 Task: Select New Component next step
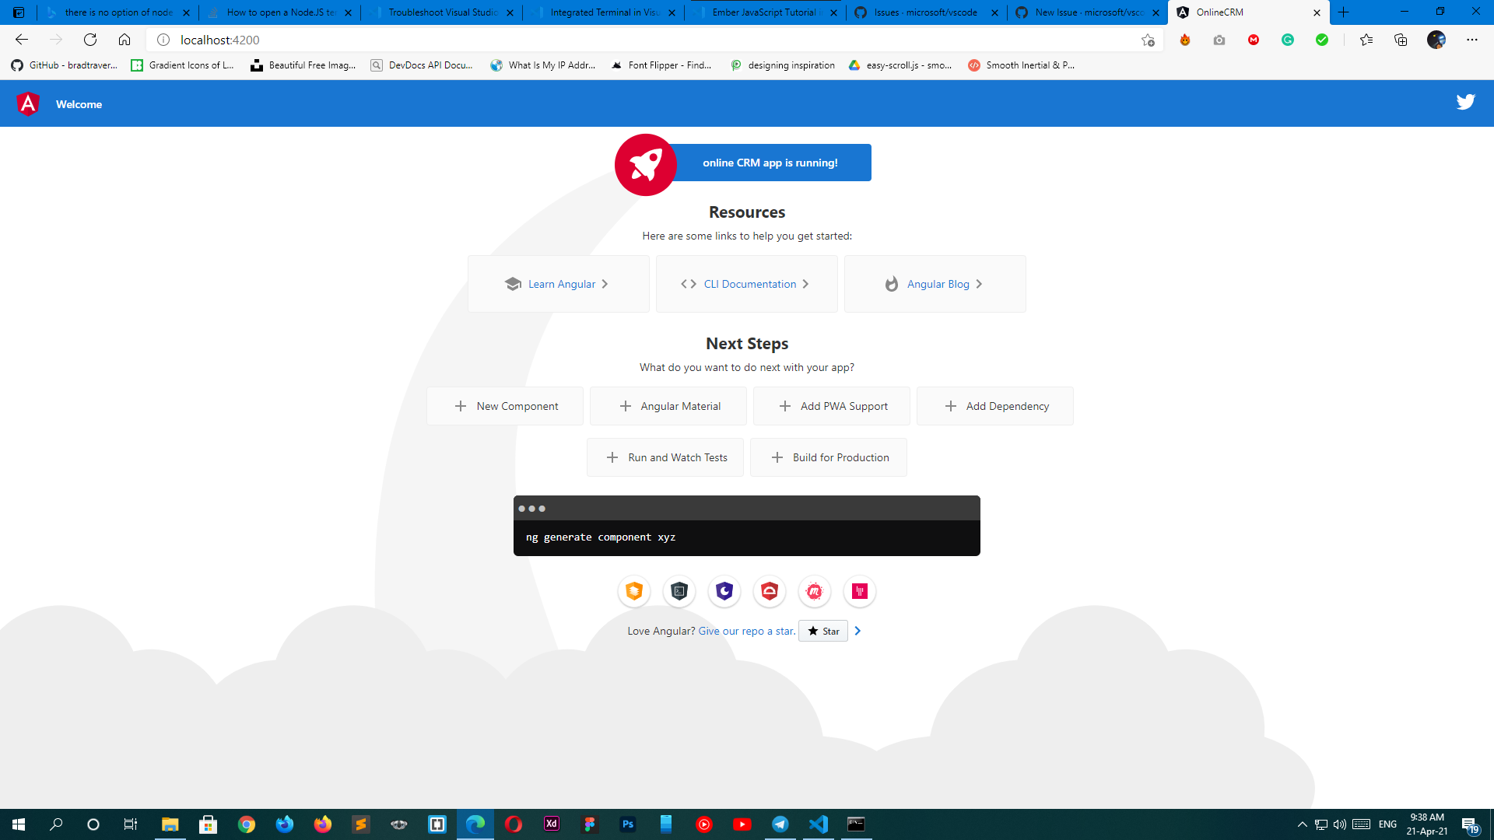[x=505, y=406]
